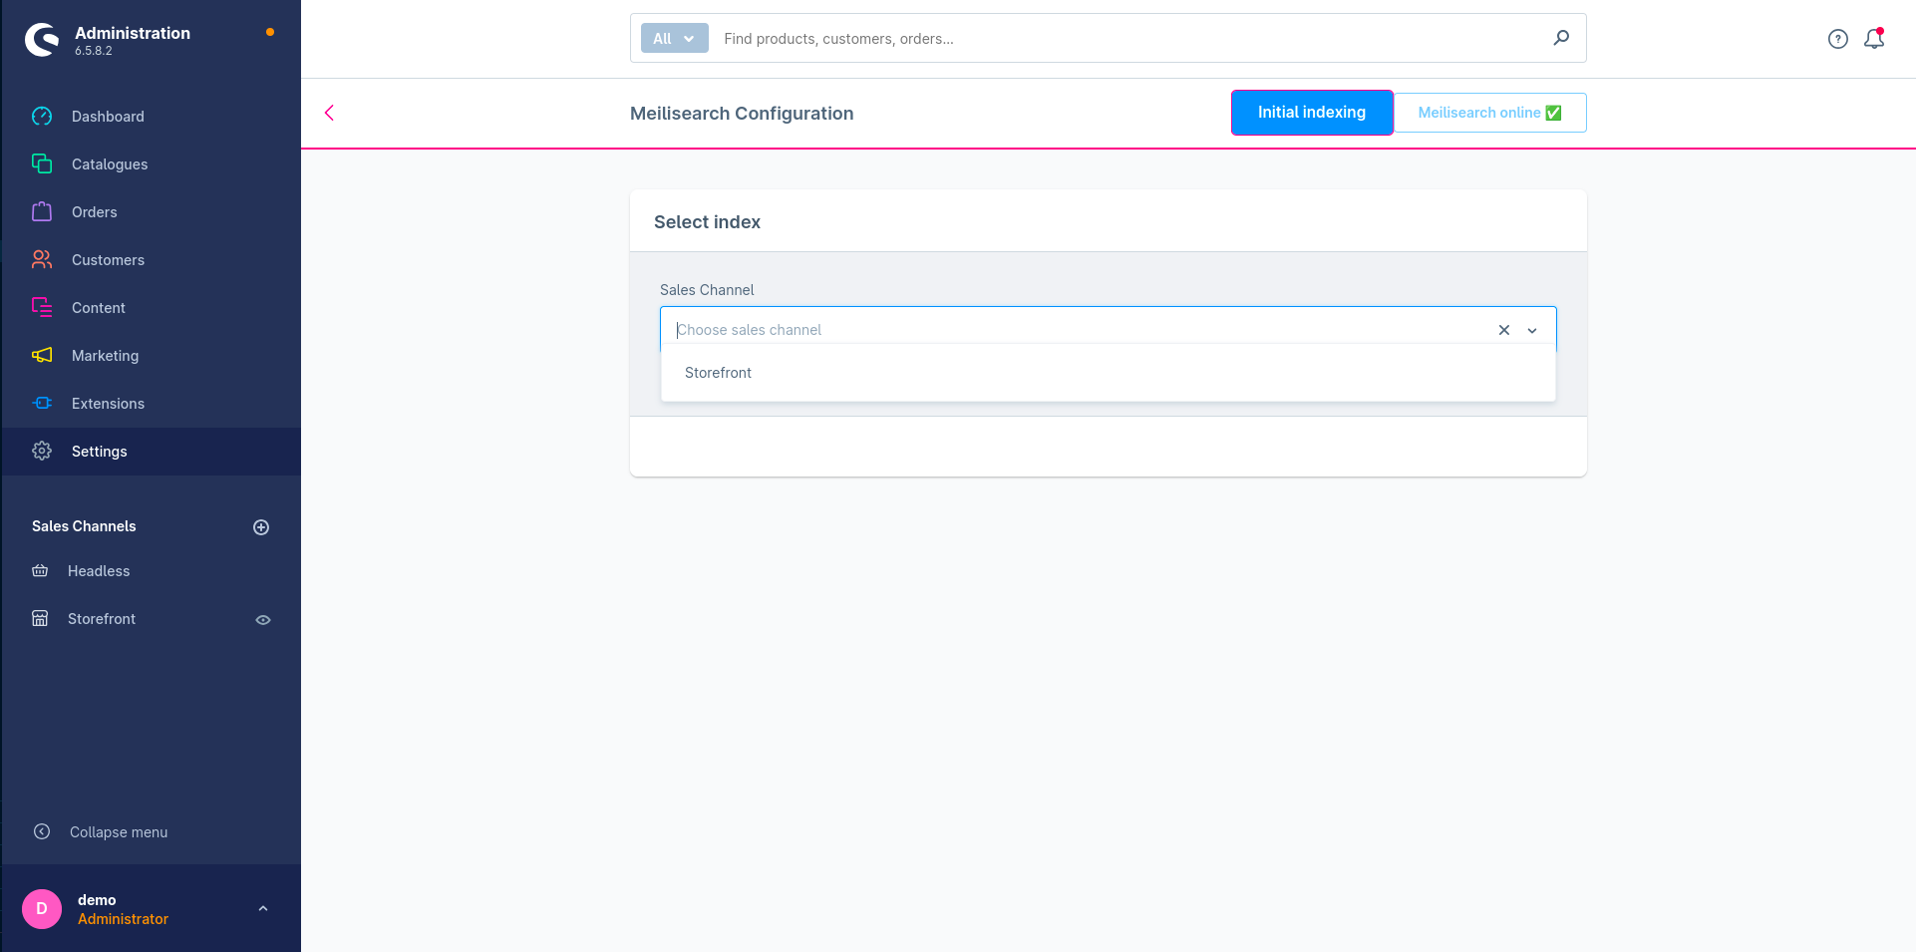Open the Customers people icon
The image size is (1916, 952).
click(x=42, y=259)
